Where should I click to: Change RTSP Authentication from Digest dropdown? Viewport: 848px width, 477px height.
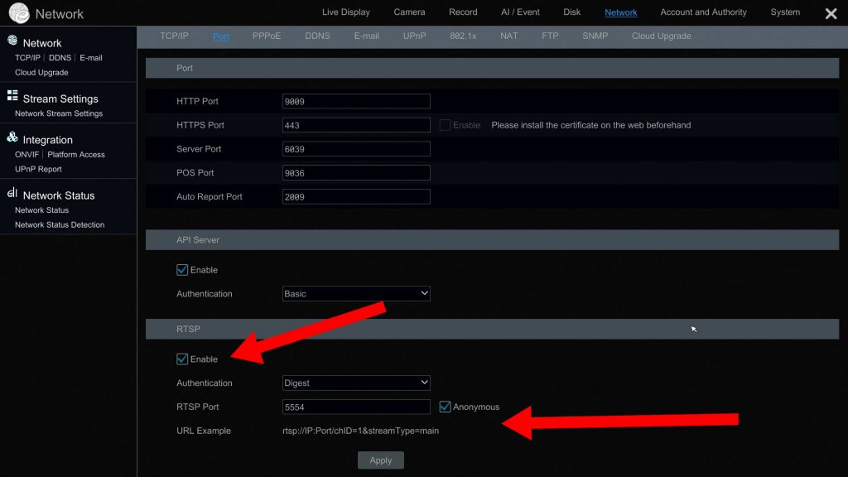356,383
